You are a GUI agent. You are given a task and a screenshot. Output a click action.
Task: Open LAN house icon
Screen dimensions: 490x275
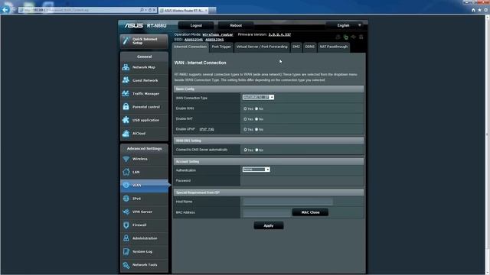(126, 172)
